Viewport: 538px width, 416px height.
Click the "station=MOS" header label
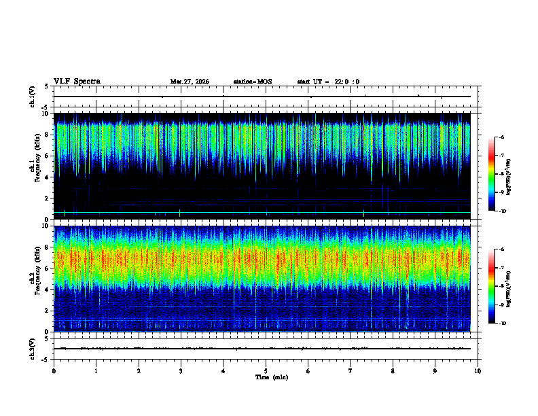(253, 82)
